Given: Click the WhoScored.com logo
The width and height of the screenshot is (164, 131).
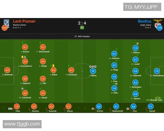Looking at the screenshot, I should tap(154, 99).
